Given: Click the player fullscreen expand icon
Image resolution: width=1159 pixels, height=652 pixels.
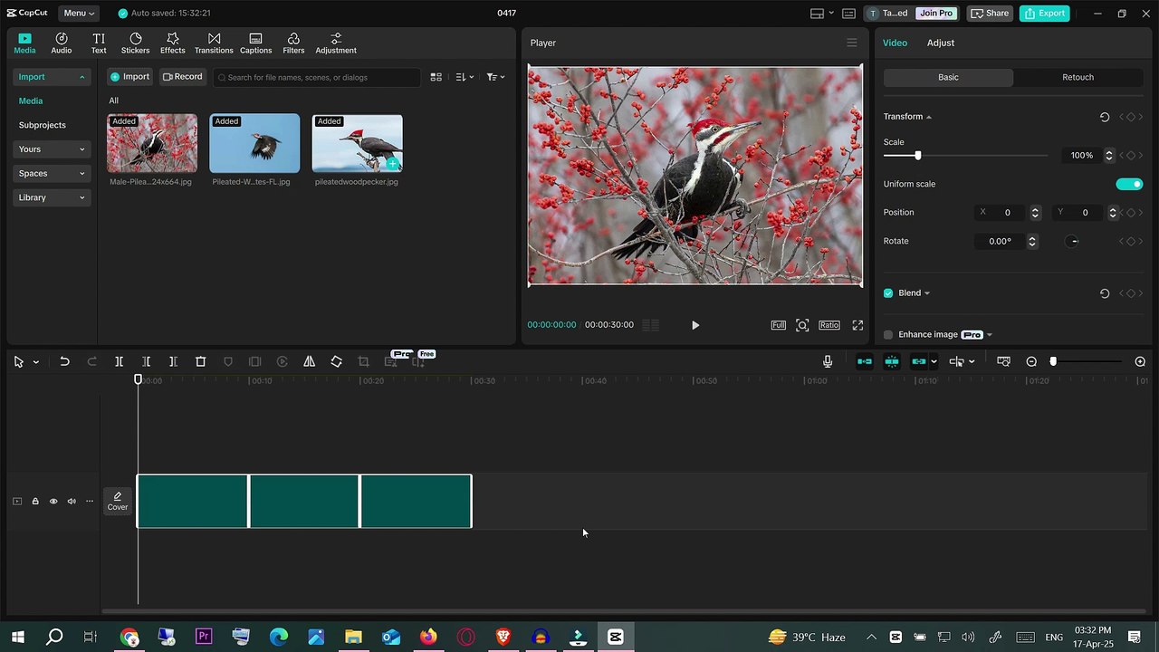Looking at the screenshot, I should 857,325.
